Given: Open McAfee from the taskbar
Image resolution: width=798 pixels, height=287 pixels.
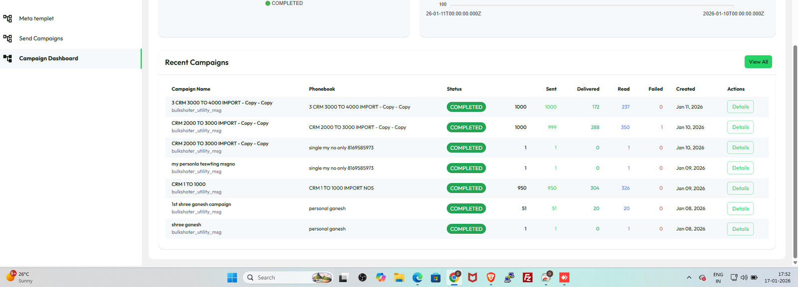Looking at the screenshot, I should [472, 278].
